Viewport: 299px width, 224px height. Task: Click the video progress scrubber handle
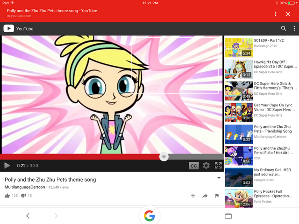[164, 157]
